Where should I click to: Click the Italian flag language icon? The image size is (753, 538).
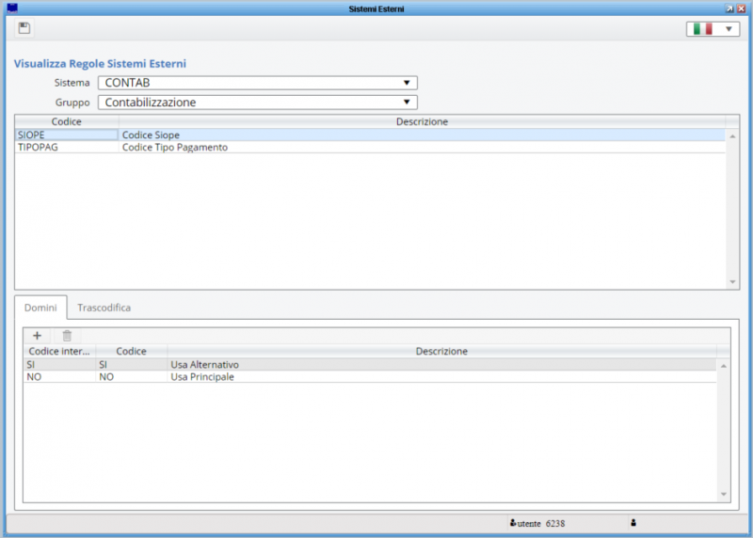702,29
